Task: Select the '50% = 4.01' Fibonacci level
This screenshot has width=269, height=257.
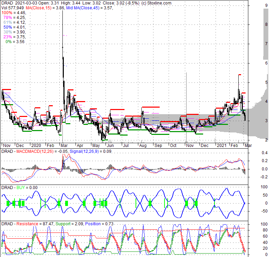Action: 14,27
